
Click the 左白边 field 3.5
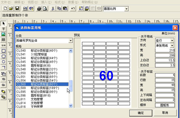click(165, 65)
